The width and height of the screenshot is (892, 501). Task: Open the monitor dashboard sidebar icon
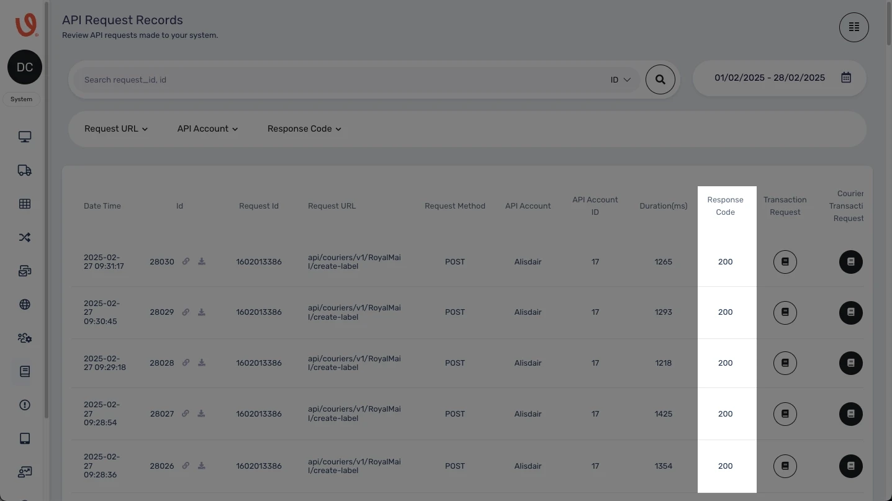coord(25,137)
